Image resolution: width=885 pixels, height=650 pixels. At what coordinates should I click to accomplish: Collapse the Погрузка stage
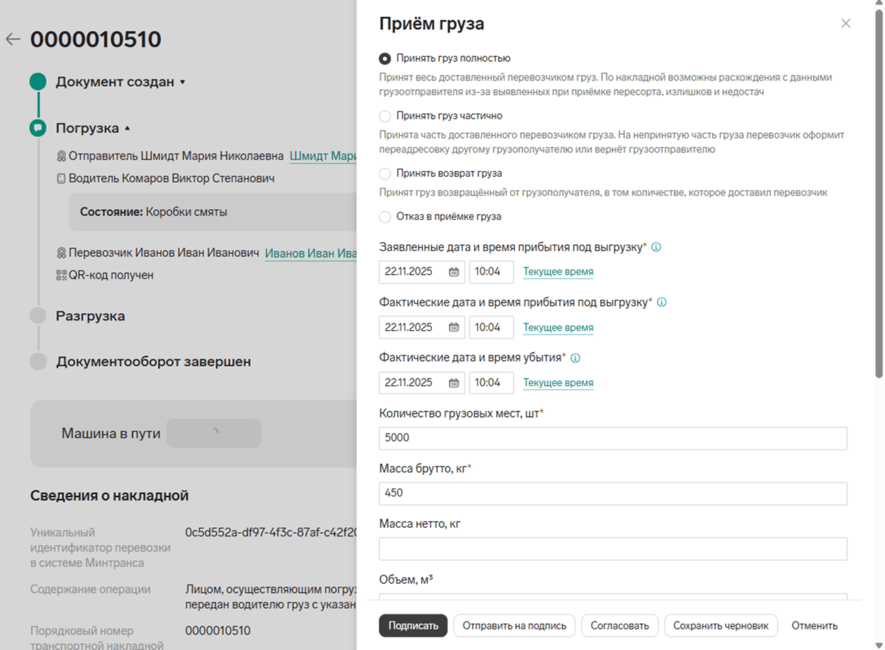(x=127, y=129)
